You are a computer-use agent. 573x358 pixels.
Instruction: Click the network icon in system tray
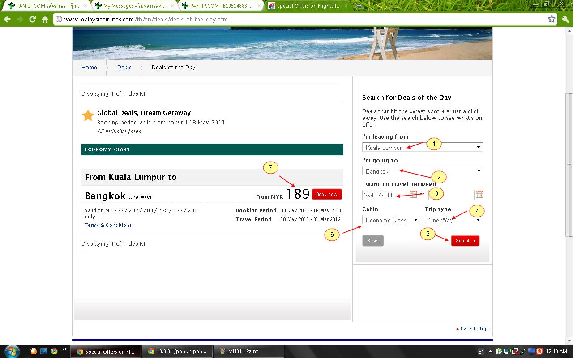tap(515, 352)
